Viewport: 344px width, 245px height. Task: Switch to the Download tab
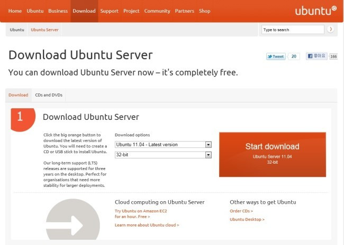19,95
